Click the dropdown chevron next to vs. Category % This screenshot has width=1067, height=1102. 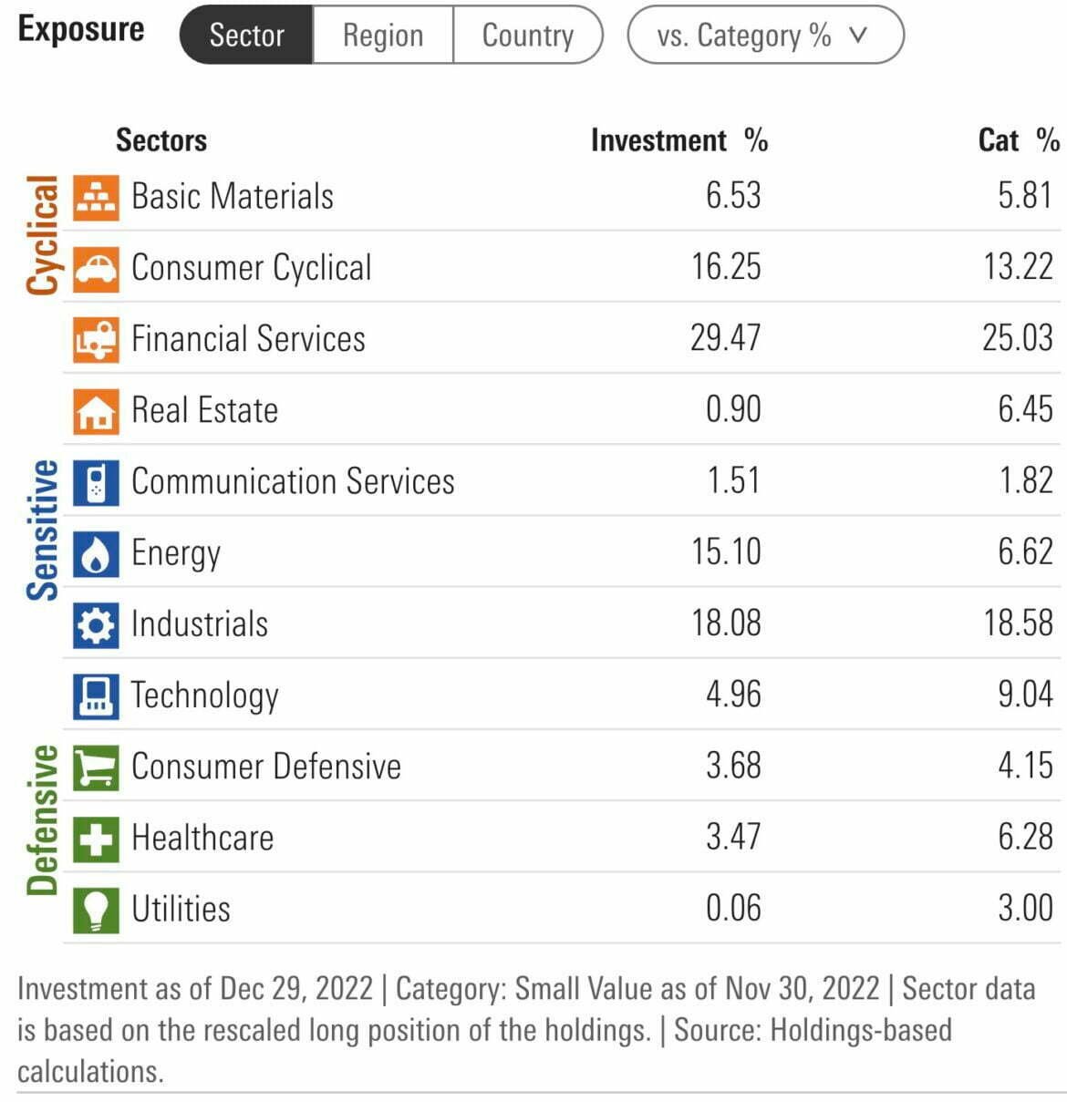point(859,36)
